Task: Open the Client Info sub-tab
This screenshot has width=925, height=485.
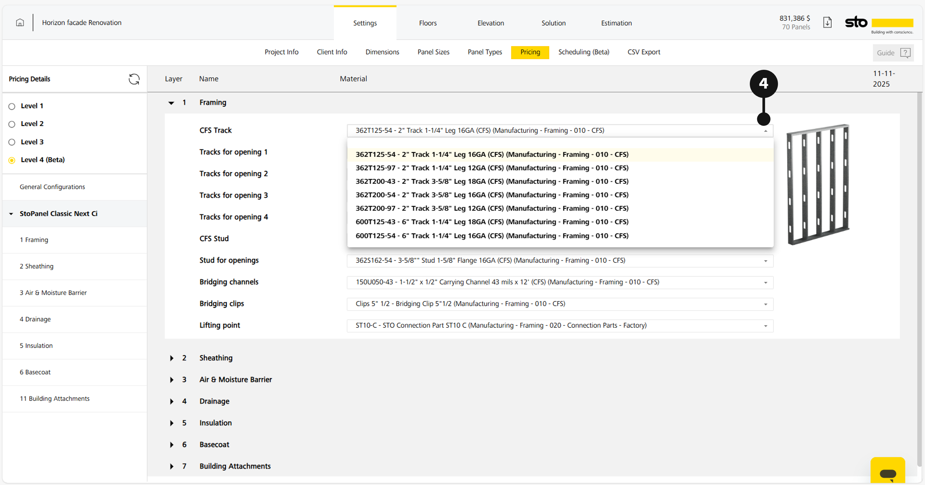Action: coord(332,52)
